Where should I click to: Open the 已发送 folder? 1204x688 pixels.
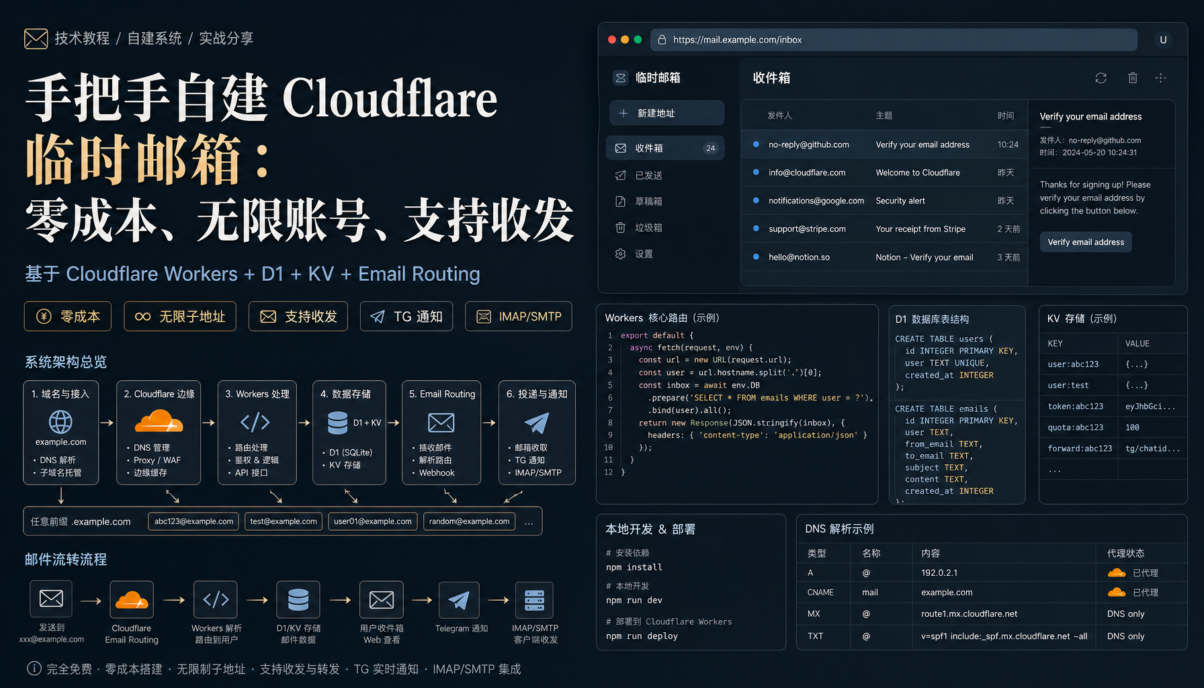pos(665,175)
